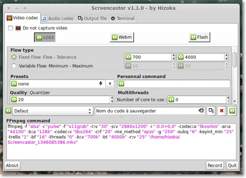Close the Screencastor window
This screenshot has height=178, width=246.
[9, 8]
